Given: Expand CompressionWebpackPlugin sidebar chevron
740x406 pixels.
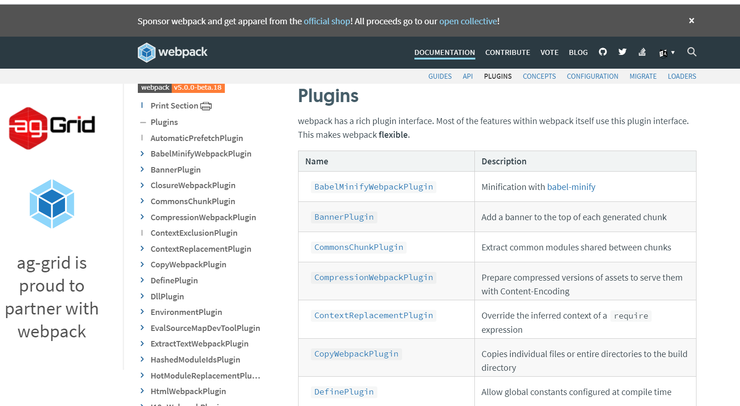Looking at the screenshot, I should pyautogui.click(x=142, y=217).
